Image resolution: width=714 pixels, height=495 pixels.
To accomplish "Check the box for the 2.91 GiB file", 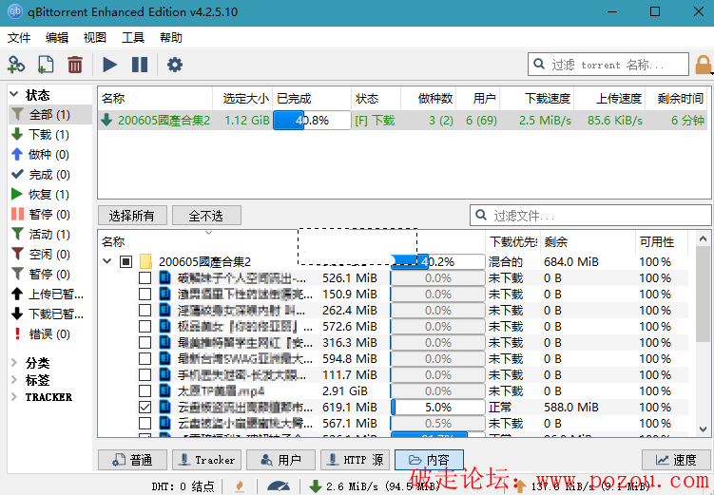I will pos(145,390).
